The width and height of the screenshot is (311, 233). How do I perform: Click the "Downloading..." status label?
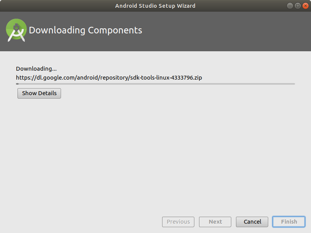pyautogui.click(x=36, y=69)
